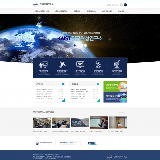Screen dimensions: 160x160
Task: Select the first dark slider indicator dot
Action: click(74, 46)
